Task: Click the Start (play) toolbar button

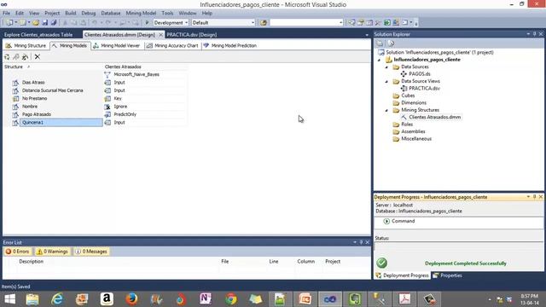Action: 147,23
